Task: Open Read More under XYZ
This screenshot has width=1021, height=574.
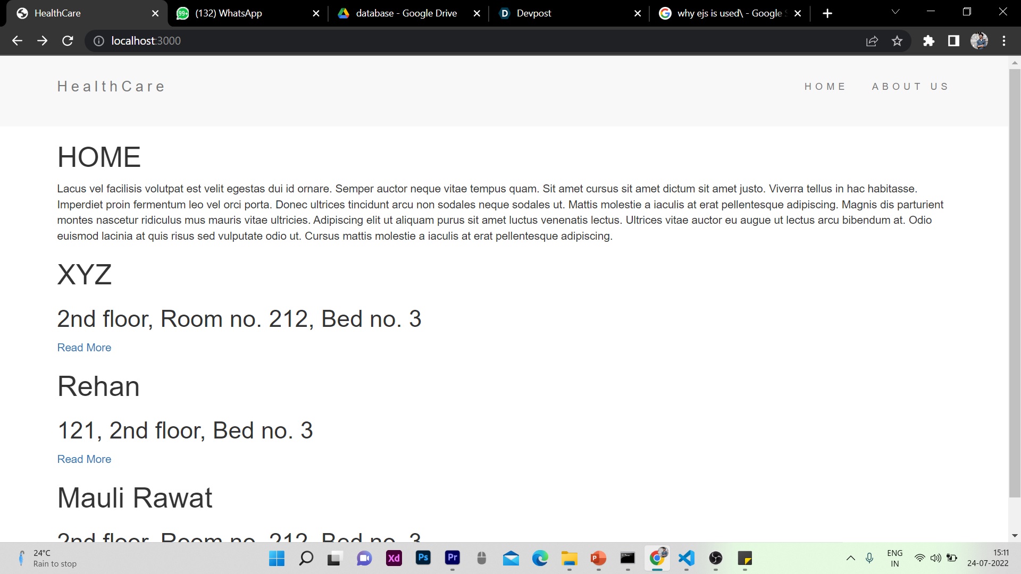Action: (84, 348)
